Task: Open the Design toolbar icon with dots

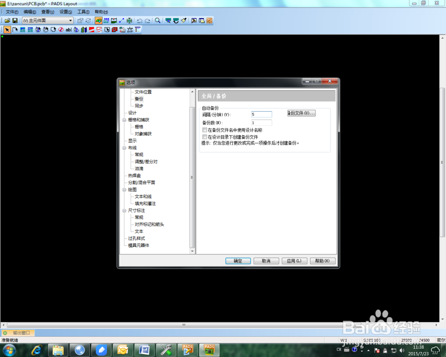Action: (x=107, y=21)
